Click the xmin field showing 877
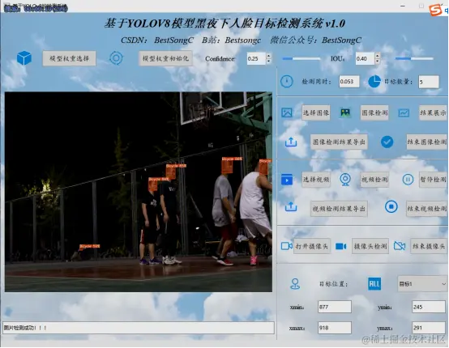The width and height of the screenshot is (449, 348). 335,307
